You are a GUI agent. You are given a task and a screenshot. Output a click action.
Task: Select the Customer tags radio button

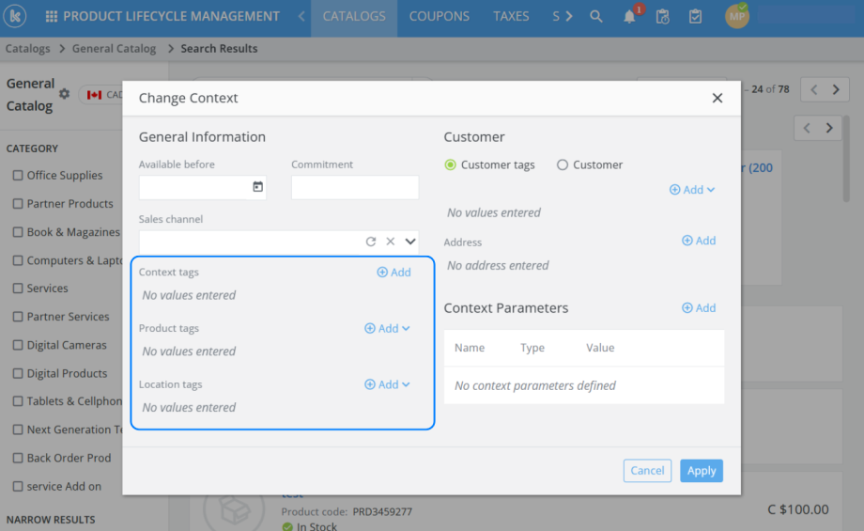click(450, 164)
